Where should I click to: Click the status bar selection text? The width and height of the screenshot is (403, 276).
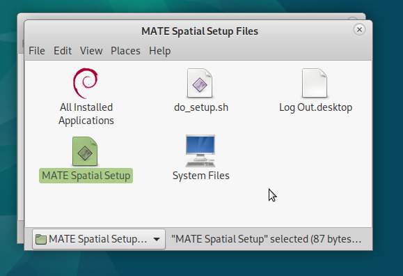click(x=267, y=239)
